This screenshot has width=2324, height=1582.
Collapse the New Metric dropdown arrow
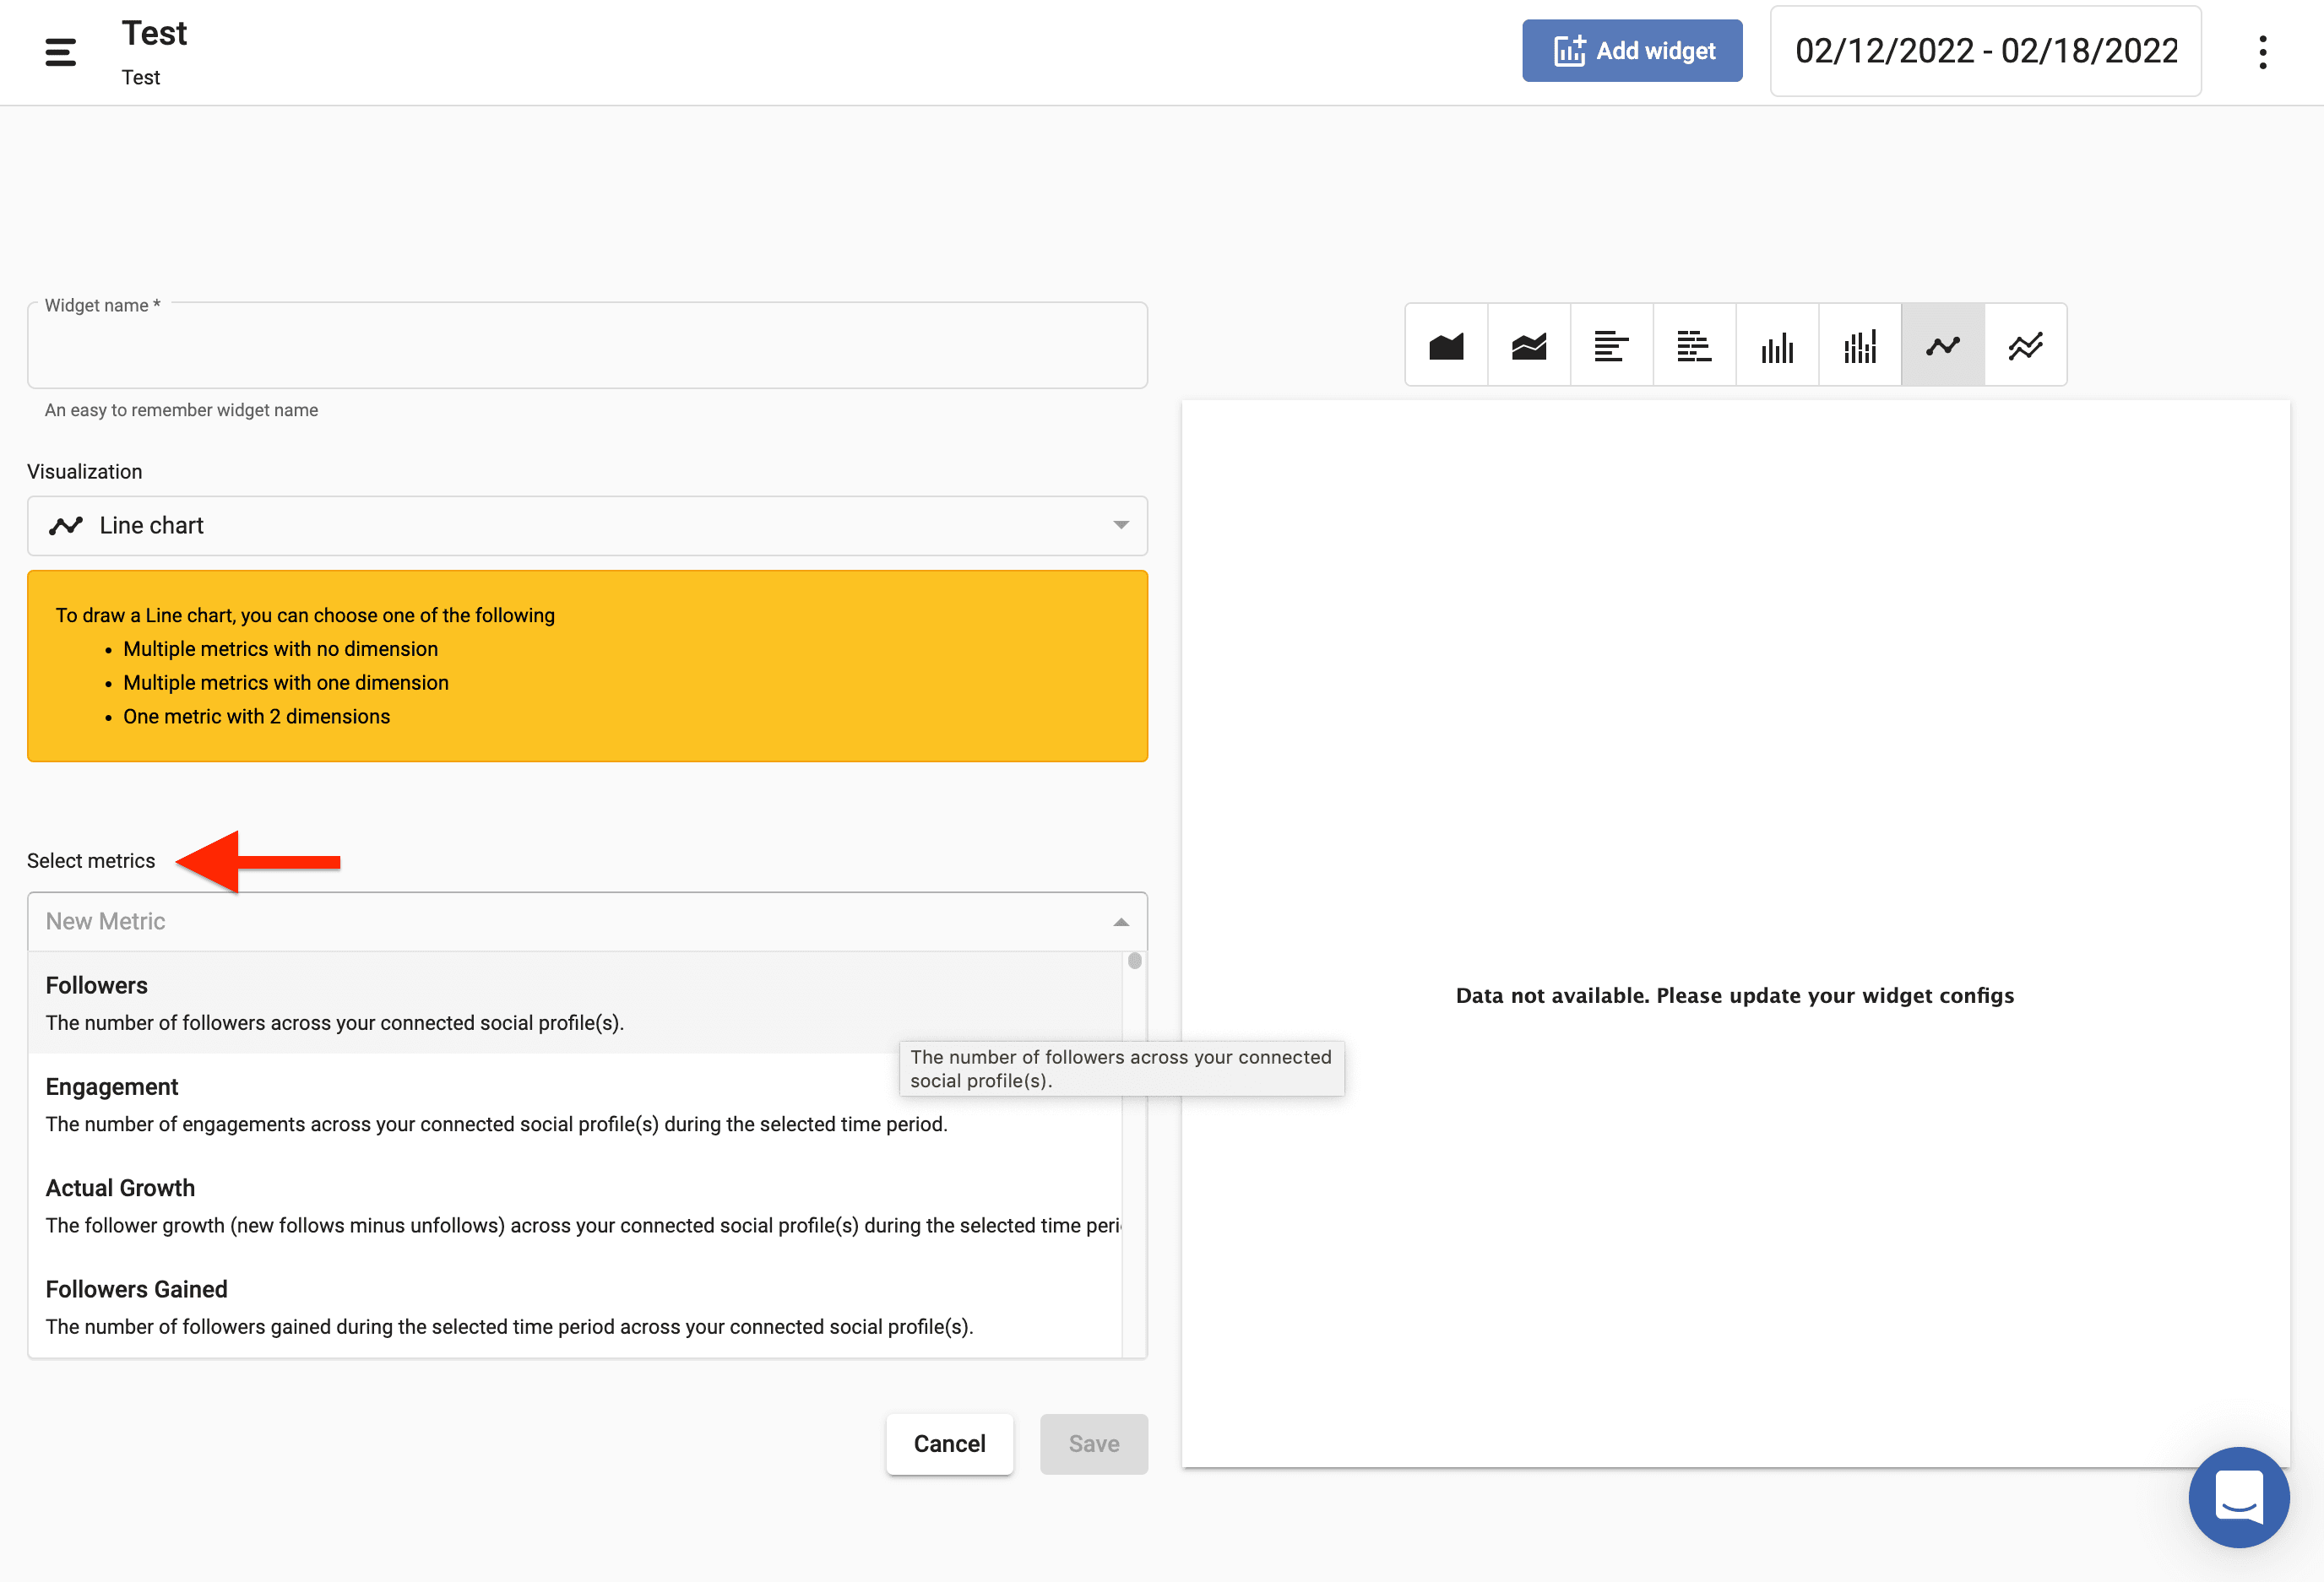[x=1121, y=923]
